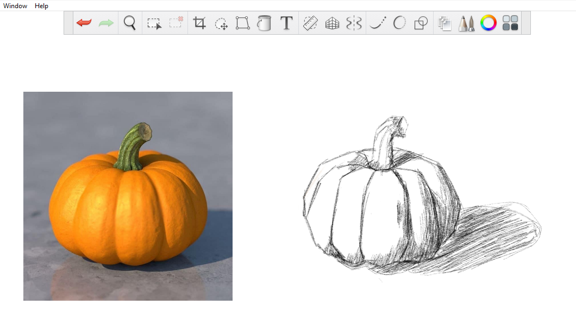Open the Window menu
576x311 pixels.
pos(15,6)
